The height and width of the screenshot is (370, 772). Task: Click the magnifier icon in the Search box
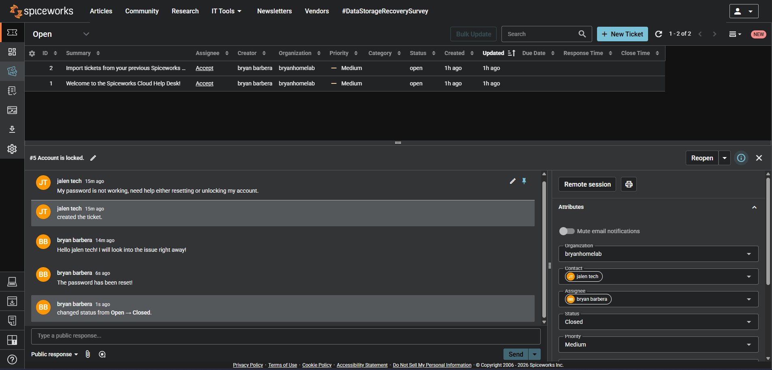pyautogui.click(x=582, y=34)
